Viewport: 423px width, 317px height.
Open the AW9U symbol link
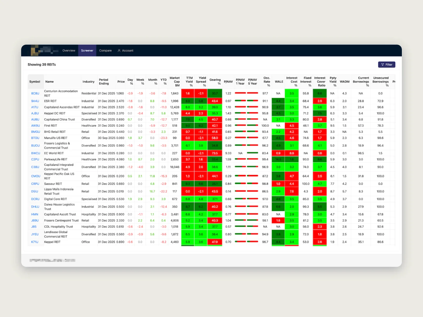tap(35, 126)
